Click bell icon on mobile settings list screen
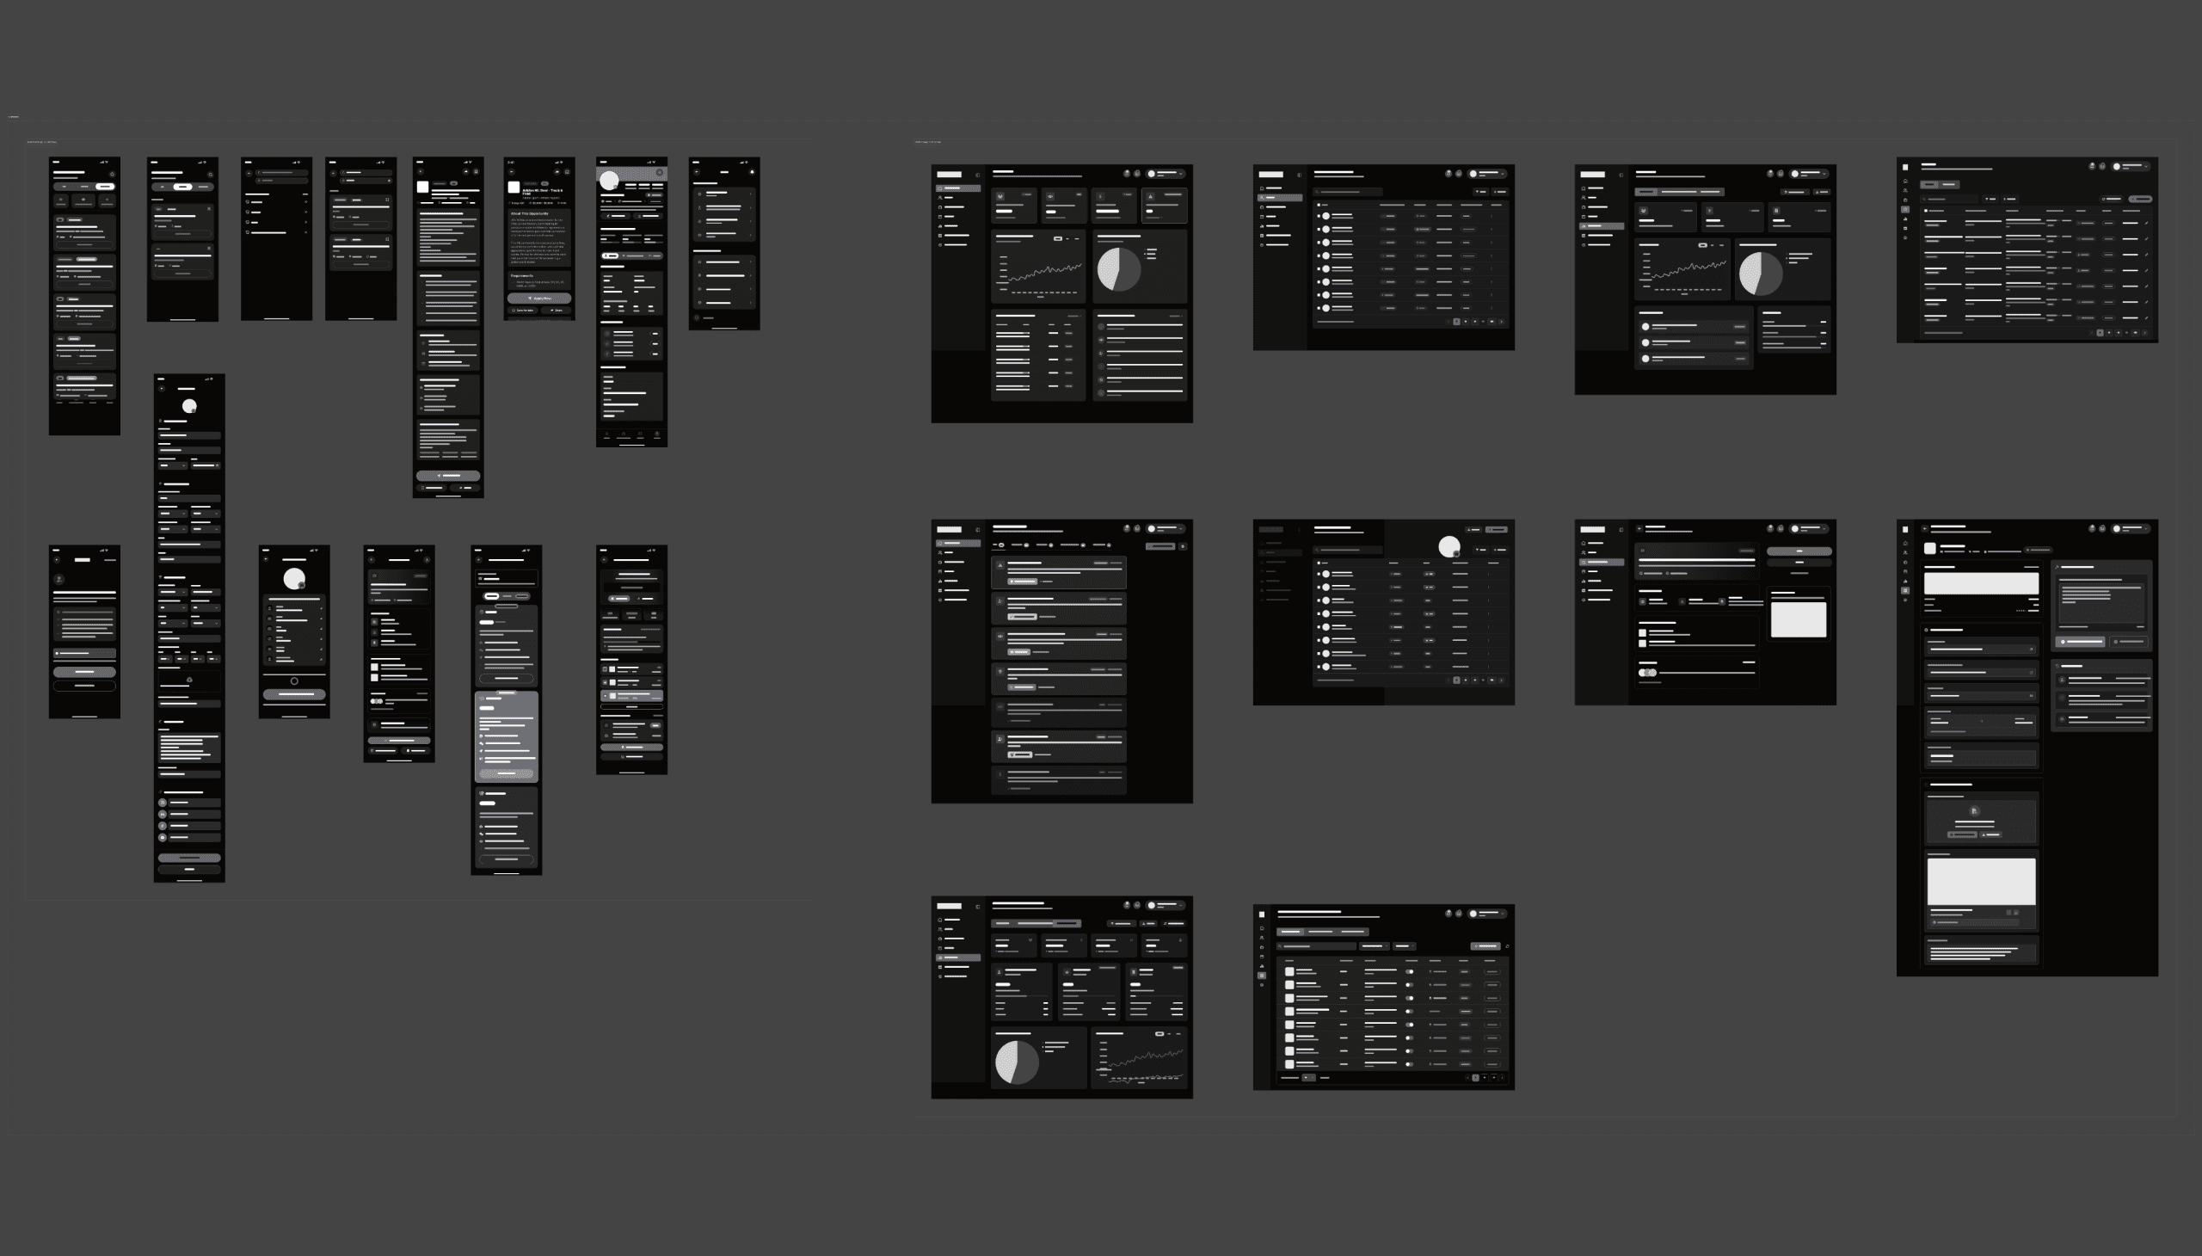 tap(752, 173)
